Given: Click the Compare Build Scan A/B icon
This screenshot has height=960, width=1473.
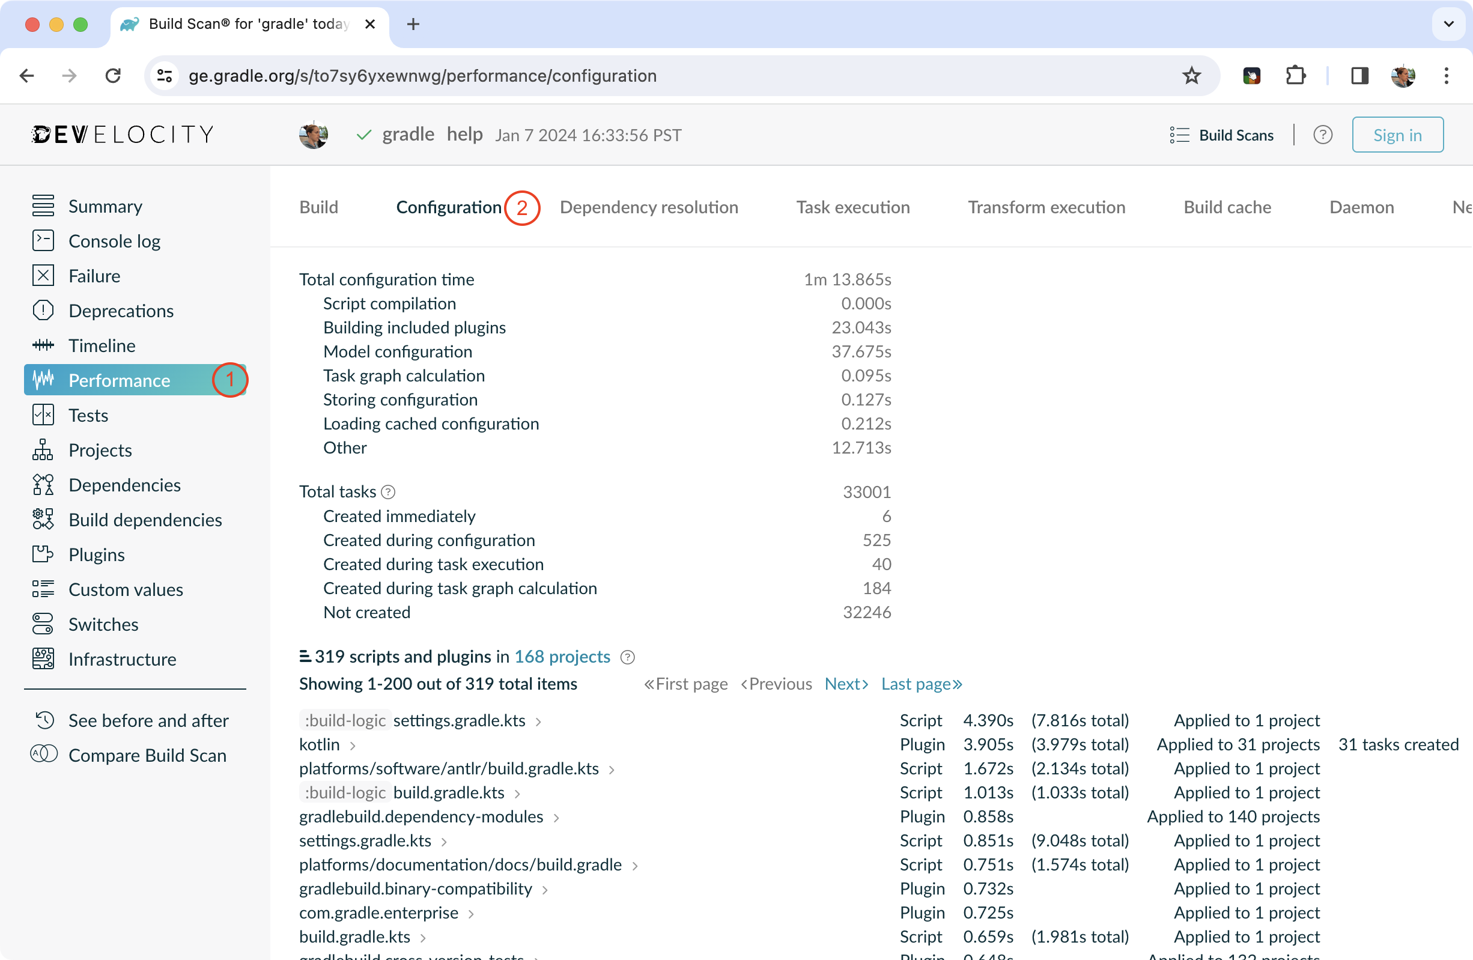Looking at the screenshot, I should (x=44, y=754).
